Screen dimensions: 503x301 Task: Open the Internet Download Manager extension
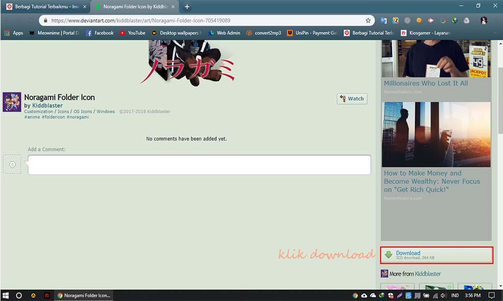[x=455, y=20]
